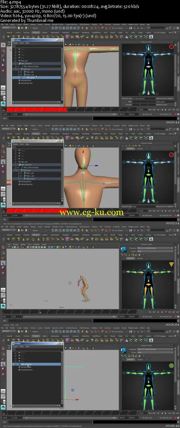This screenshot has height=428, width=180.
Task: Open the Outliner Help menu in 00:03:24 frame
Action: [x=27, y=144]
